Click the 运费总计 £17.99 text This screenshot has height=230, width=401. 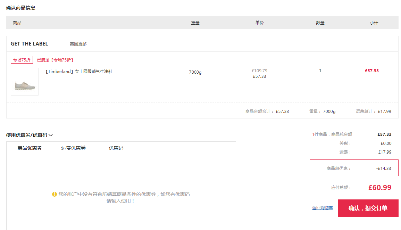[373, 112]
